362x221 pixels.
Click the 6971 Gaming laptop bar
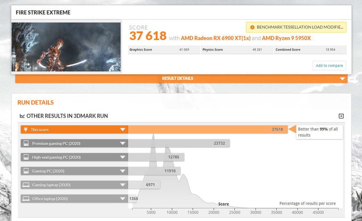pos(144,185)
